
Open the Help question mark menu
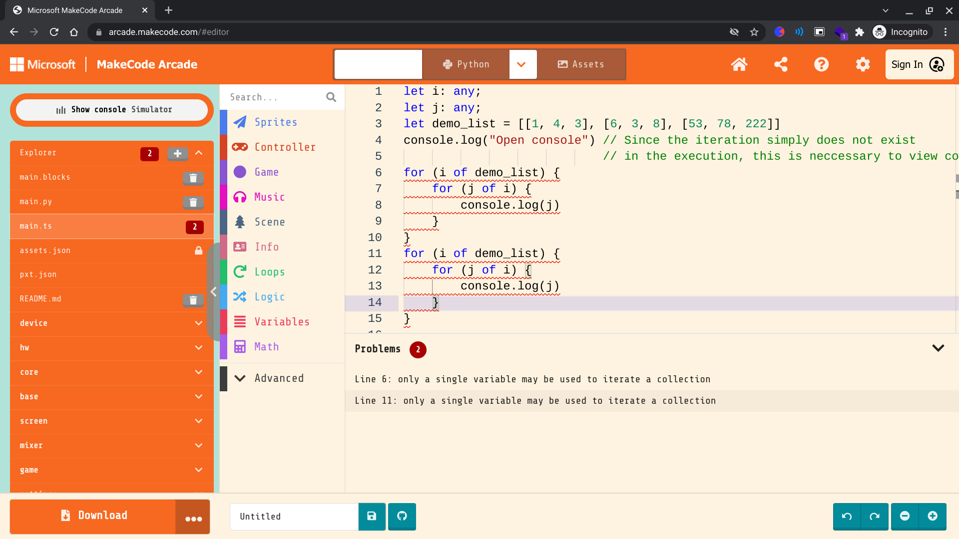tap(821, 64)
